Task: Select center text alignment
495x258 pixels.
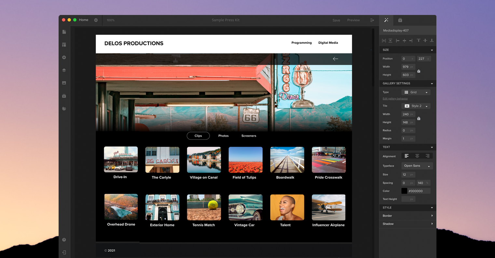Action: coord(418,156)
